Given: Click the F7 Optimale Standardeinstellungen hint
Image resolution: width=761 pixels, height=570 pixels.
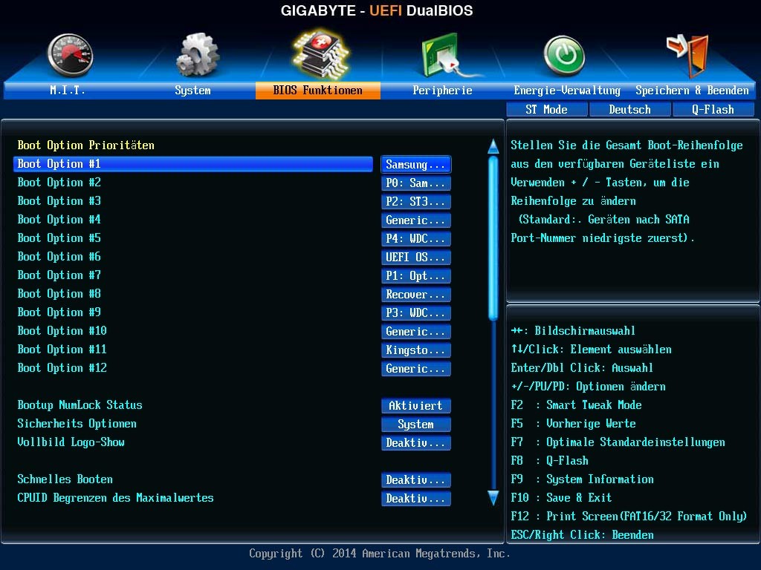Looking at the screenshot, I should [x=618, y=442].
